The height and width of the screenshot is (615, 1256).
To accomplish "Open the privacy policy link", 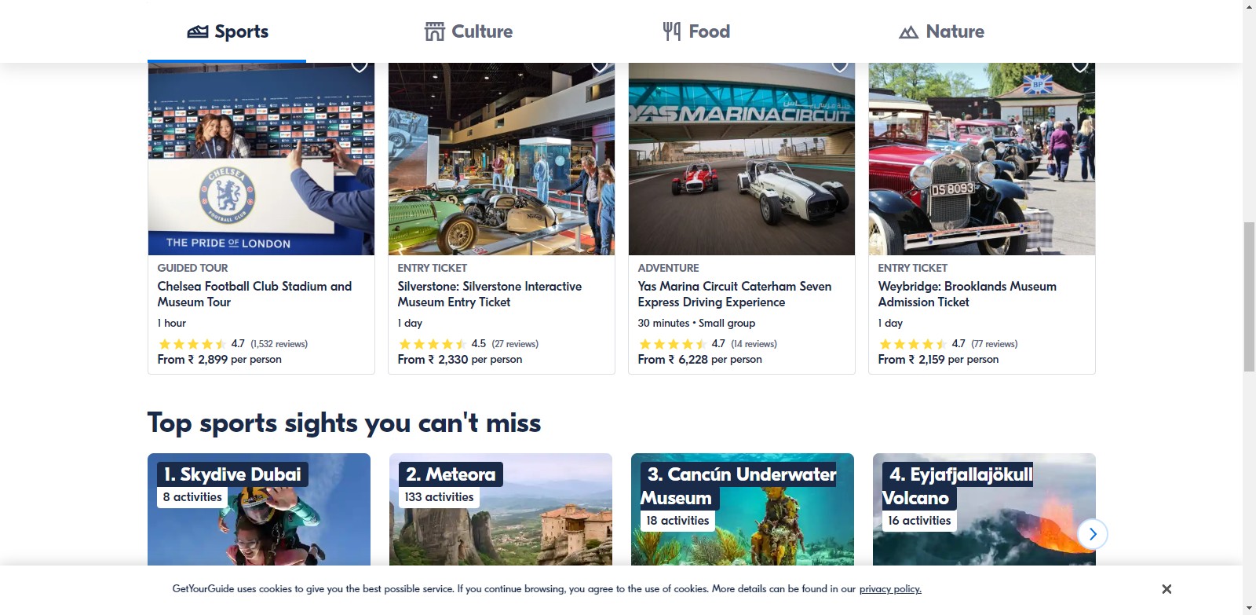I will point(890,589).
